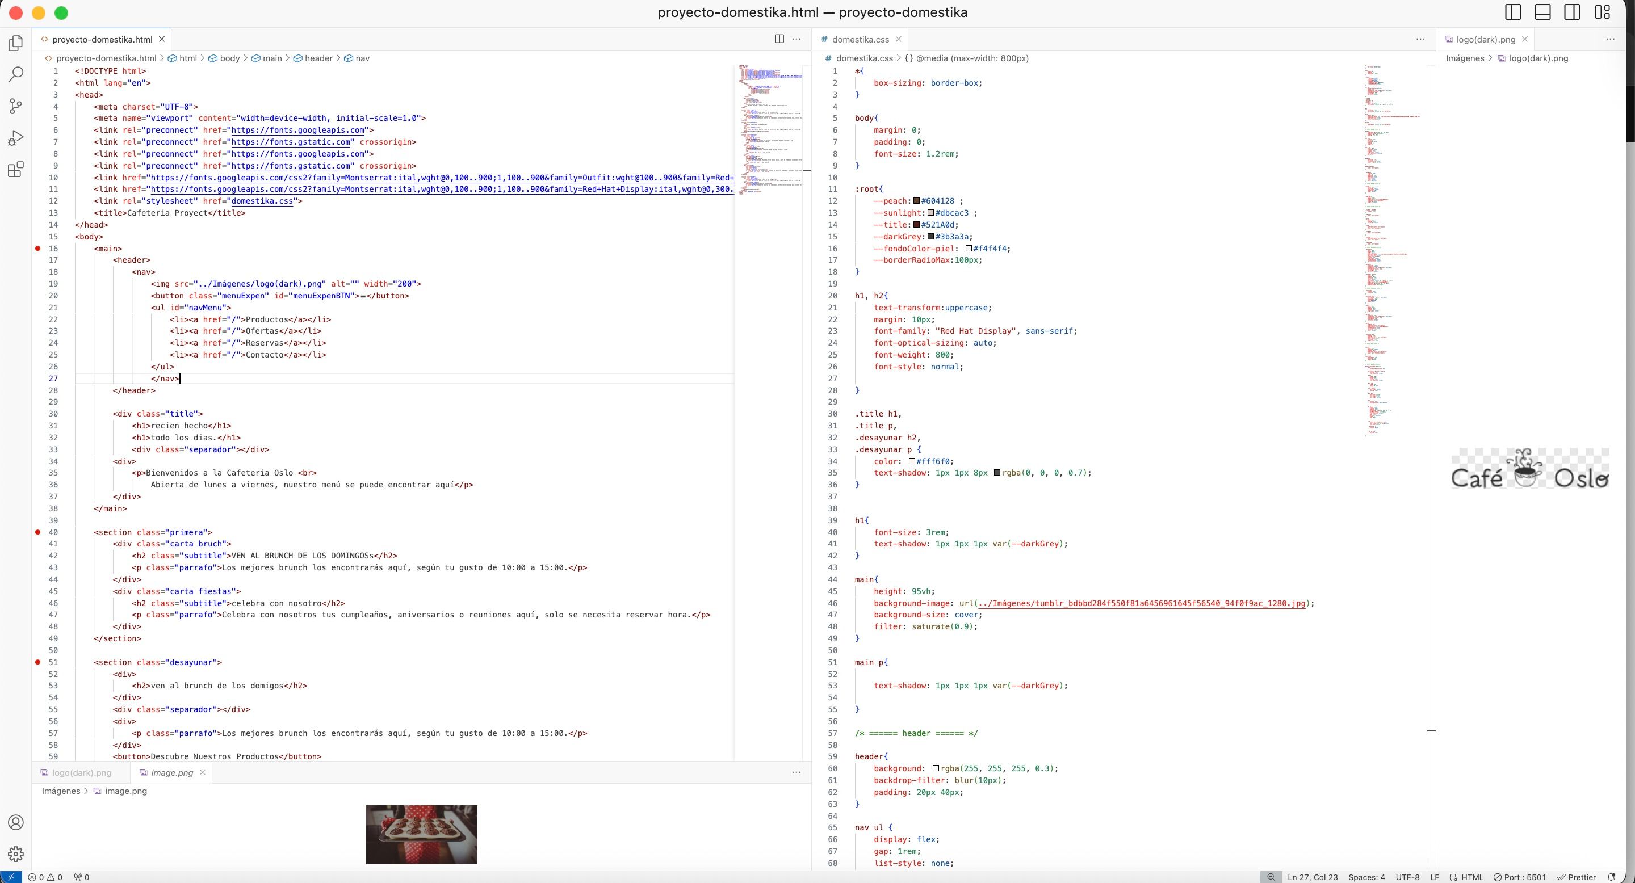Screen dimensions: 1635x883
Task: Click the Accounts icon
Action: pos(16,823)
